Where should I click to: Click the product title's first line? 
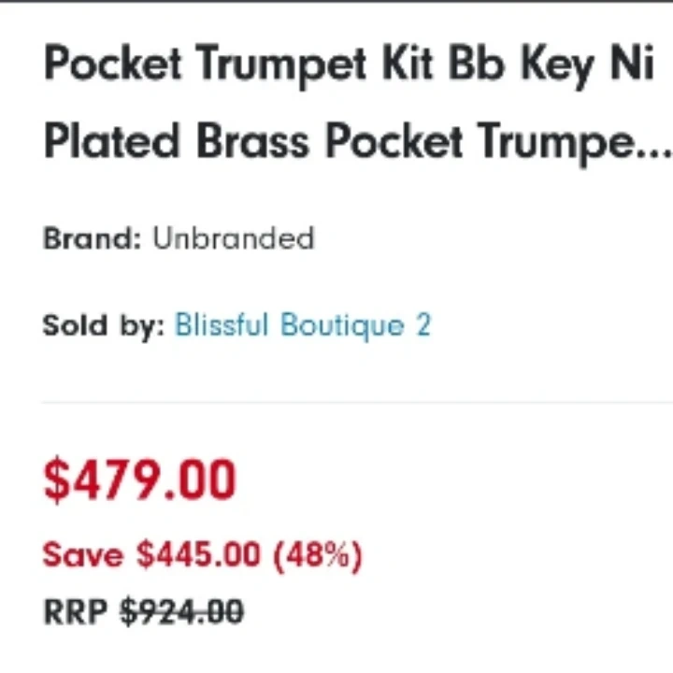coord(348,65)
